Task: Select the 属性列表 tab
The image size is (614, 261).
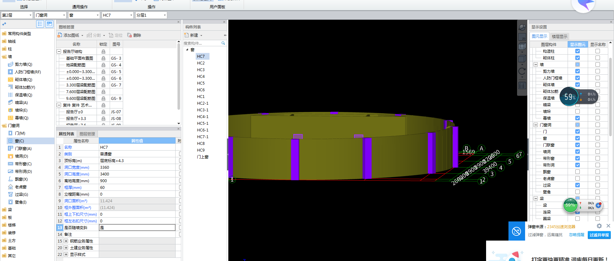Action: pos(67,134)
